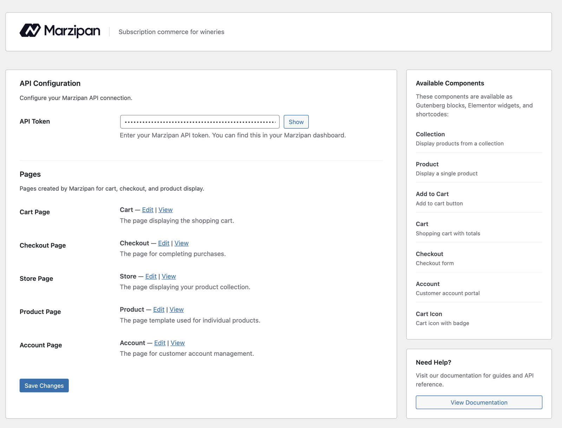View the Checkout page
The width and height of the screenshot is (562, 428).
pyautogui.click(x=181, y=243)
